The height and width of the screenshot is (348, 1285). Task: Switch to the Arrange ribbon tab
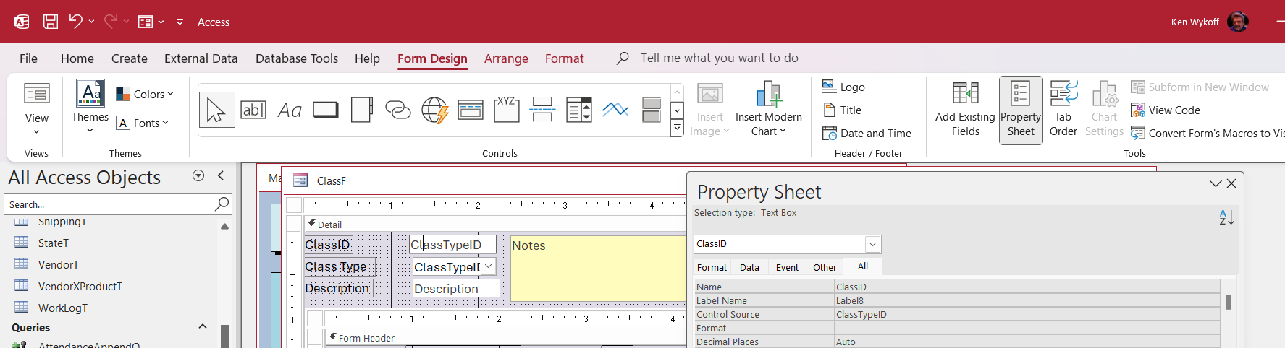(506, 58)
